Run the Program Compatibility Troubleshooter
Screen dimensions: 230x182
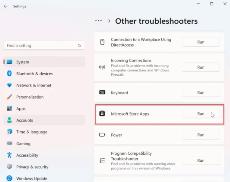coord(201,160)
